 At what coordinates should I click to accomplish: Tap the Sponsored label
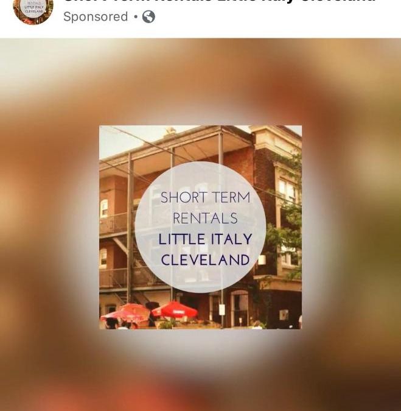point(96,17)
